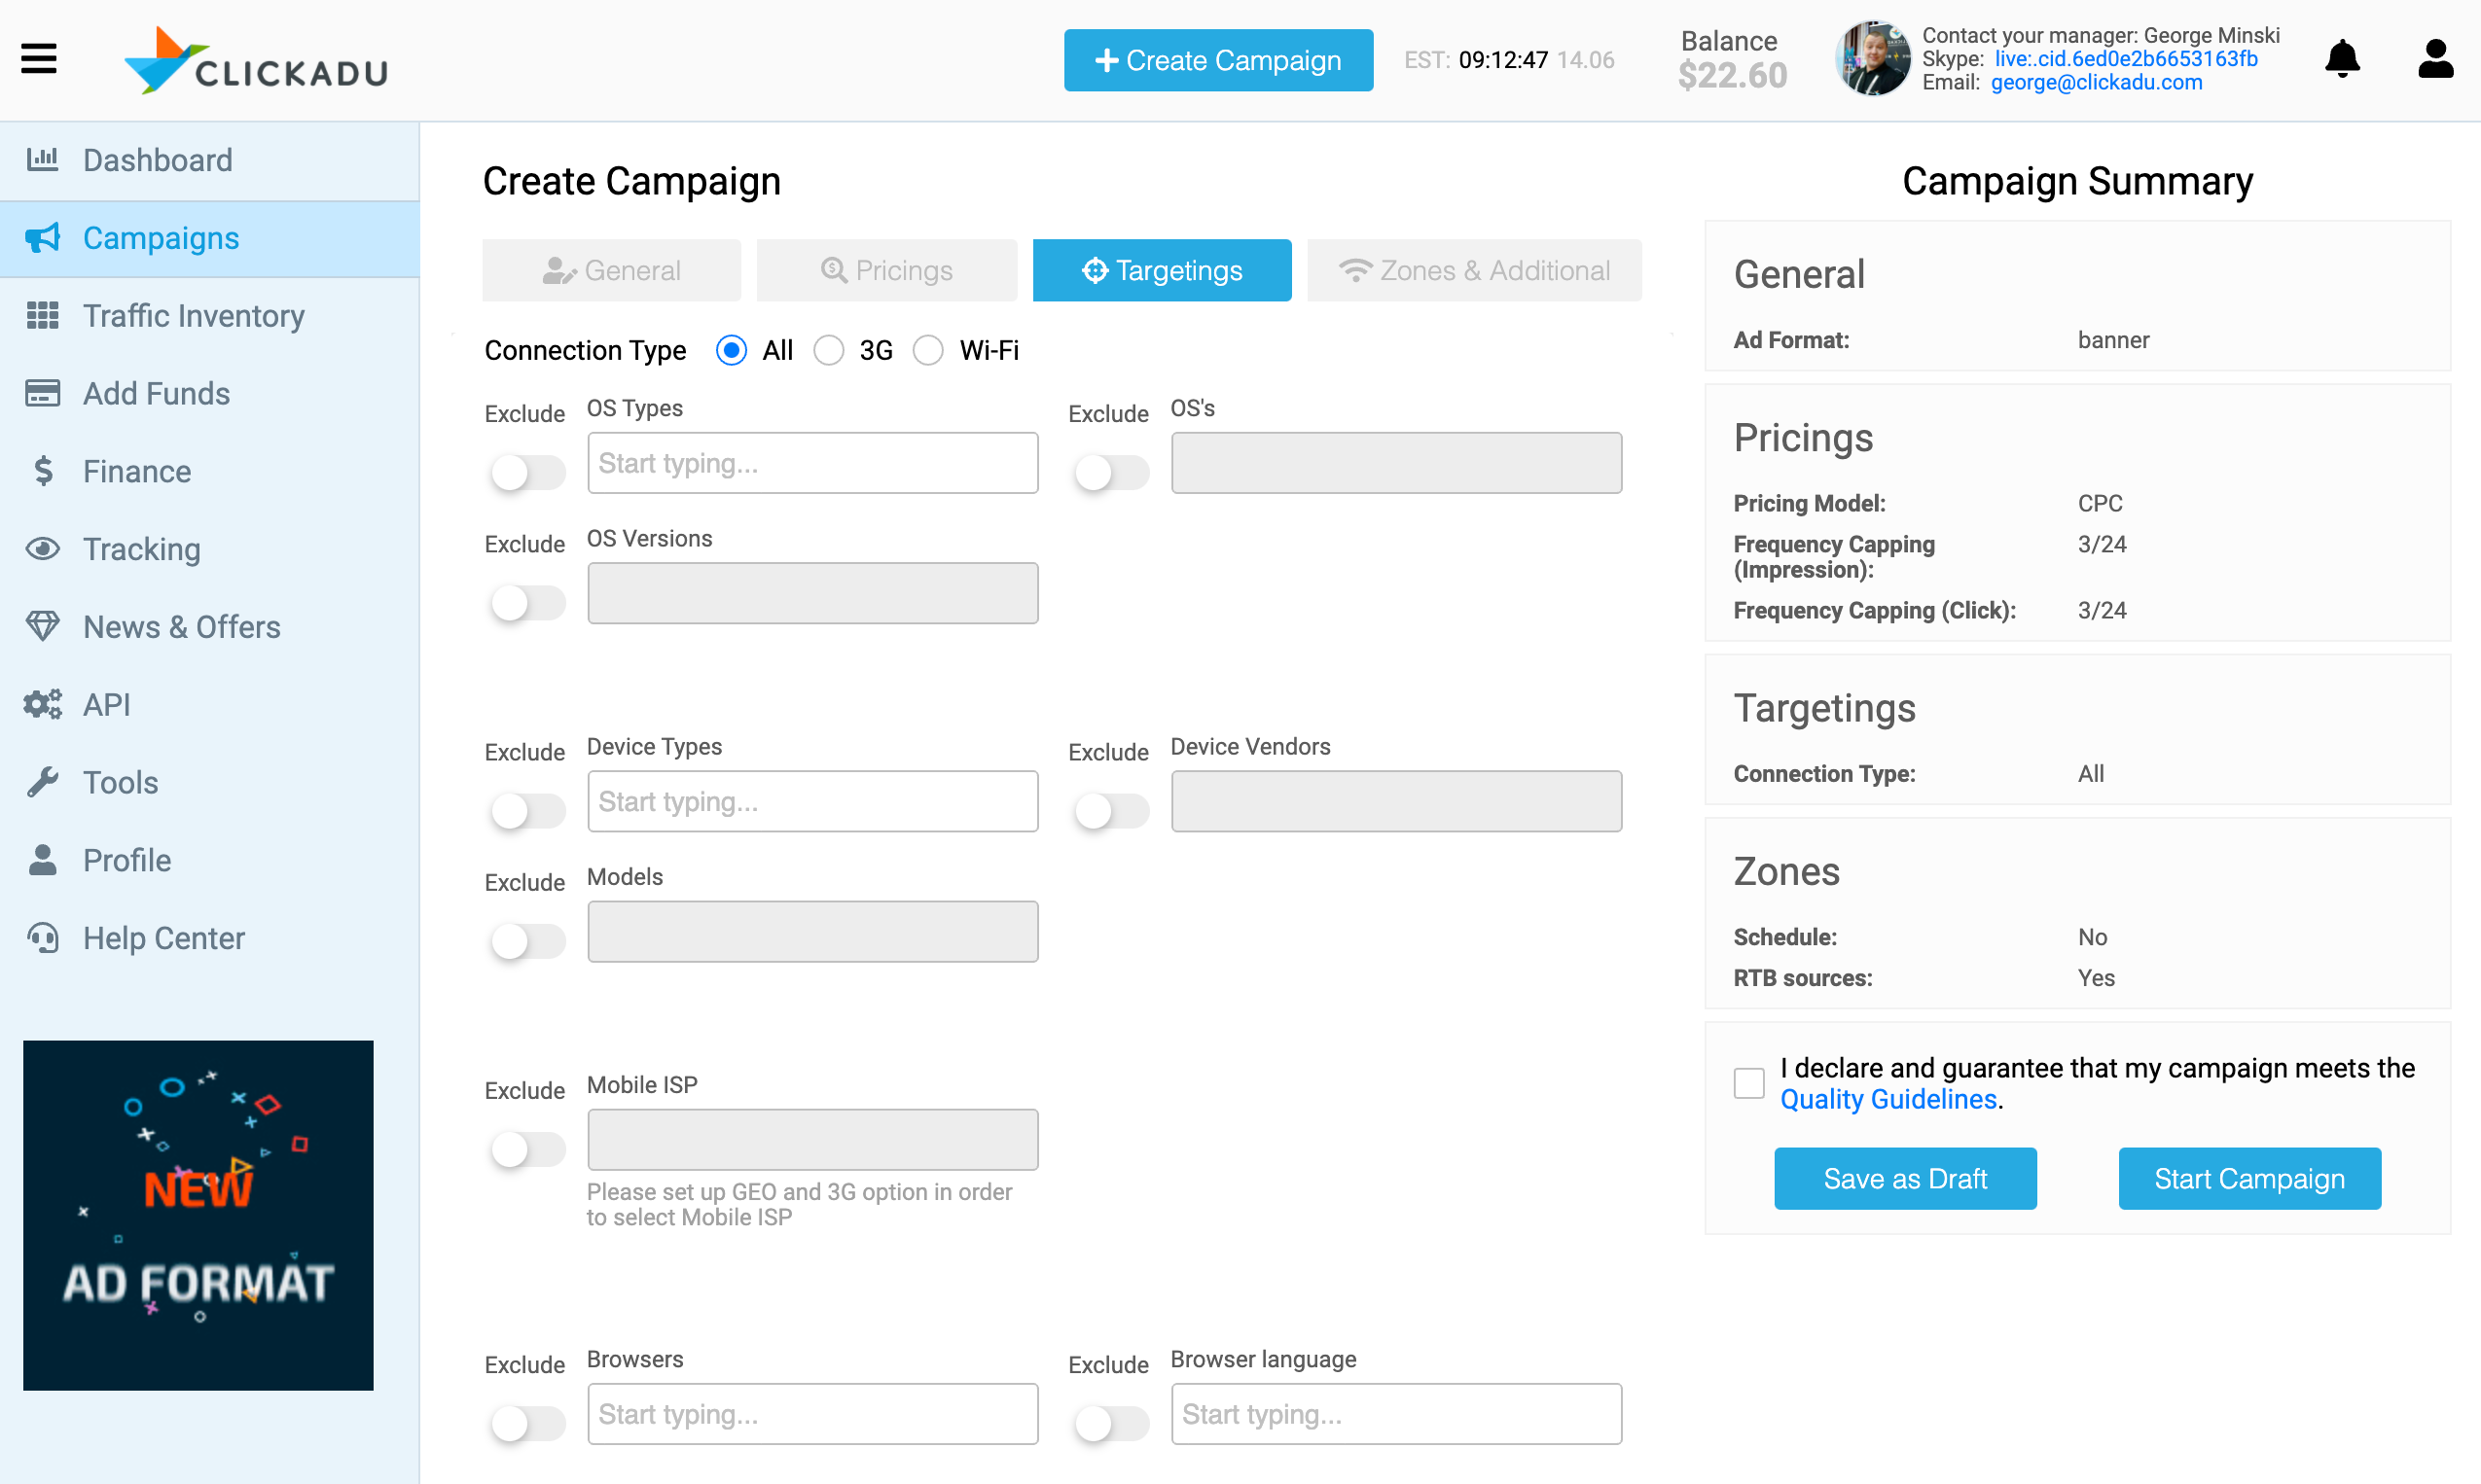Open the Models selection field
The width and height of the screenshot is (2481, 1484).
pos(812,932)
